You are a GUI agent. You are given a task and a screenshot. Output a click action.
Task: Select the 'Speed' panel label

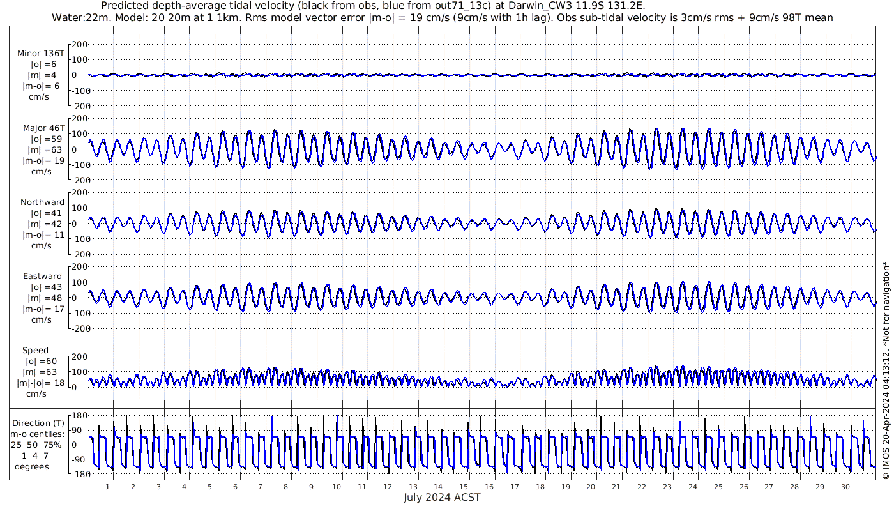[x=35, y=351]
